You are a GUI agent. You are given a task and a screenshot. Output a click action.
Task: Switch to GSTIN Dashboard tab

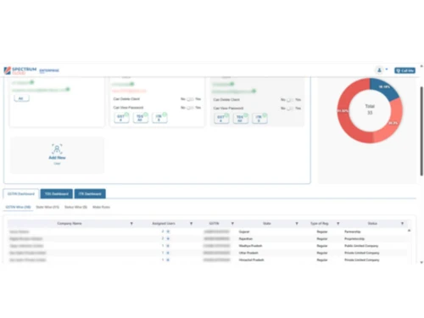[21, 193]
